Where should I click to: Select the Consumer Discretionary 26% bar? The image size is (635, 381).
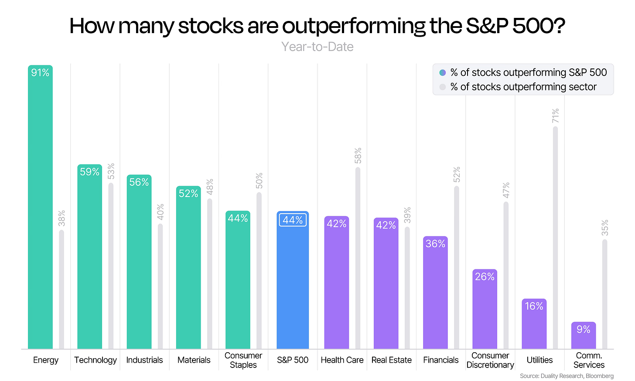click(485, 309)
